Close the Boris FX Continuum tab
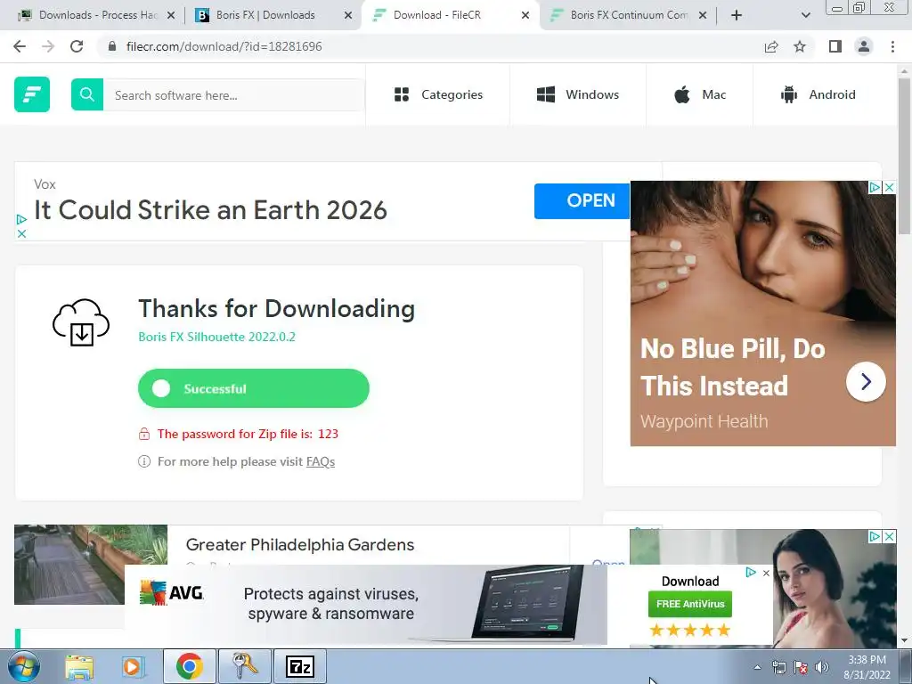 703,15
